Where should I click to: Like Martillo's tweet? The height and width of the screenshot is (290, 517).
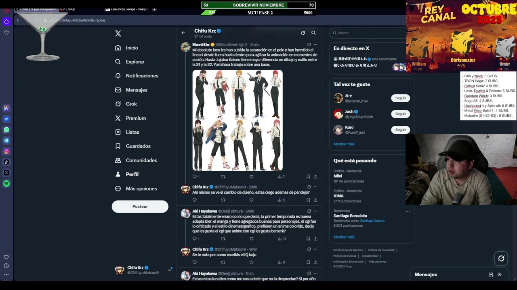tap(251, 176)
